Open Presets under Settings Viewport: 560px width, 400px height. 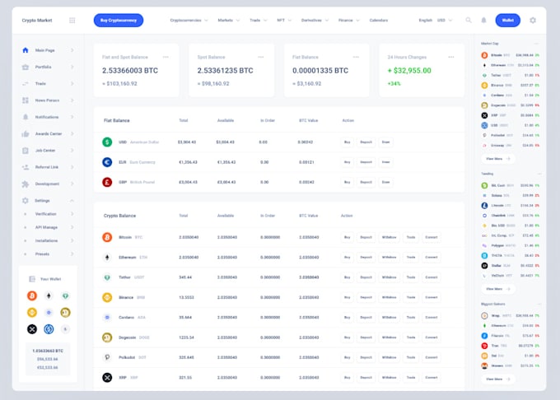pos(42,254)
